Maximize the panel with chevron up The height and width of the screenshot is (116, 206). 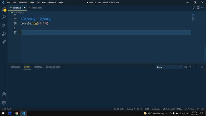198,67
